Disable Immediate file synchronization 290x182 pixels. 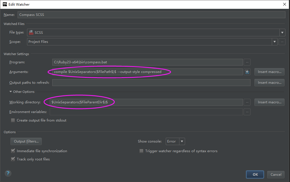(13, 151)
